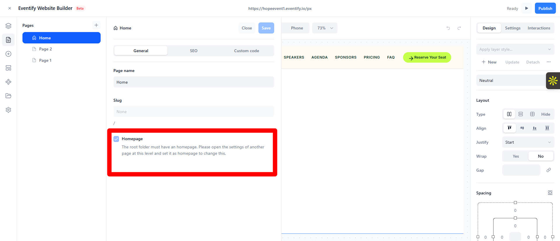
Task: Switch to the Custom code tab
Action: coord(246,51)
